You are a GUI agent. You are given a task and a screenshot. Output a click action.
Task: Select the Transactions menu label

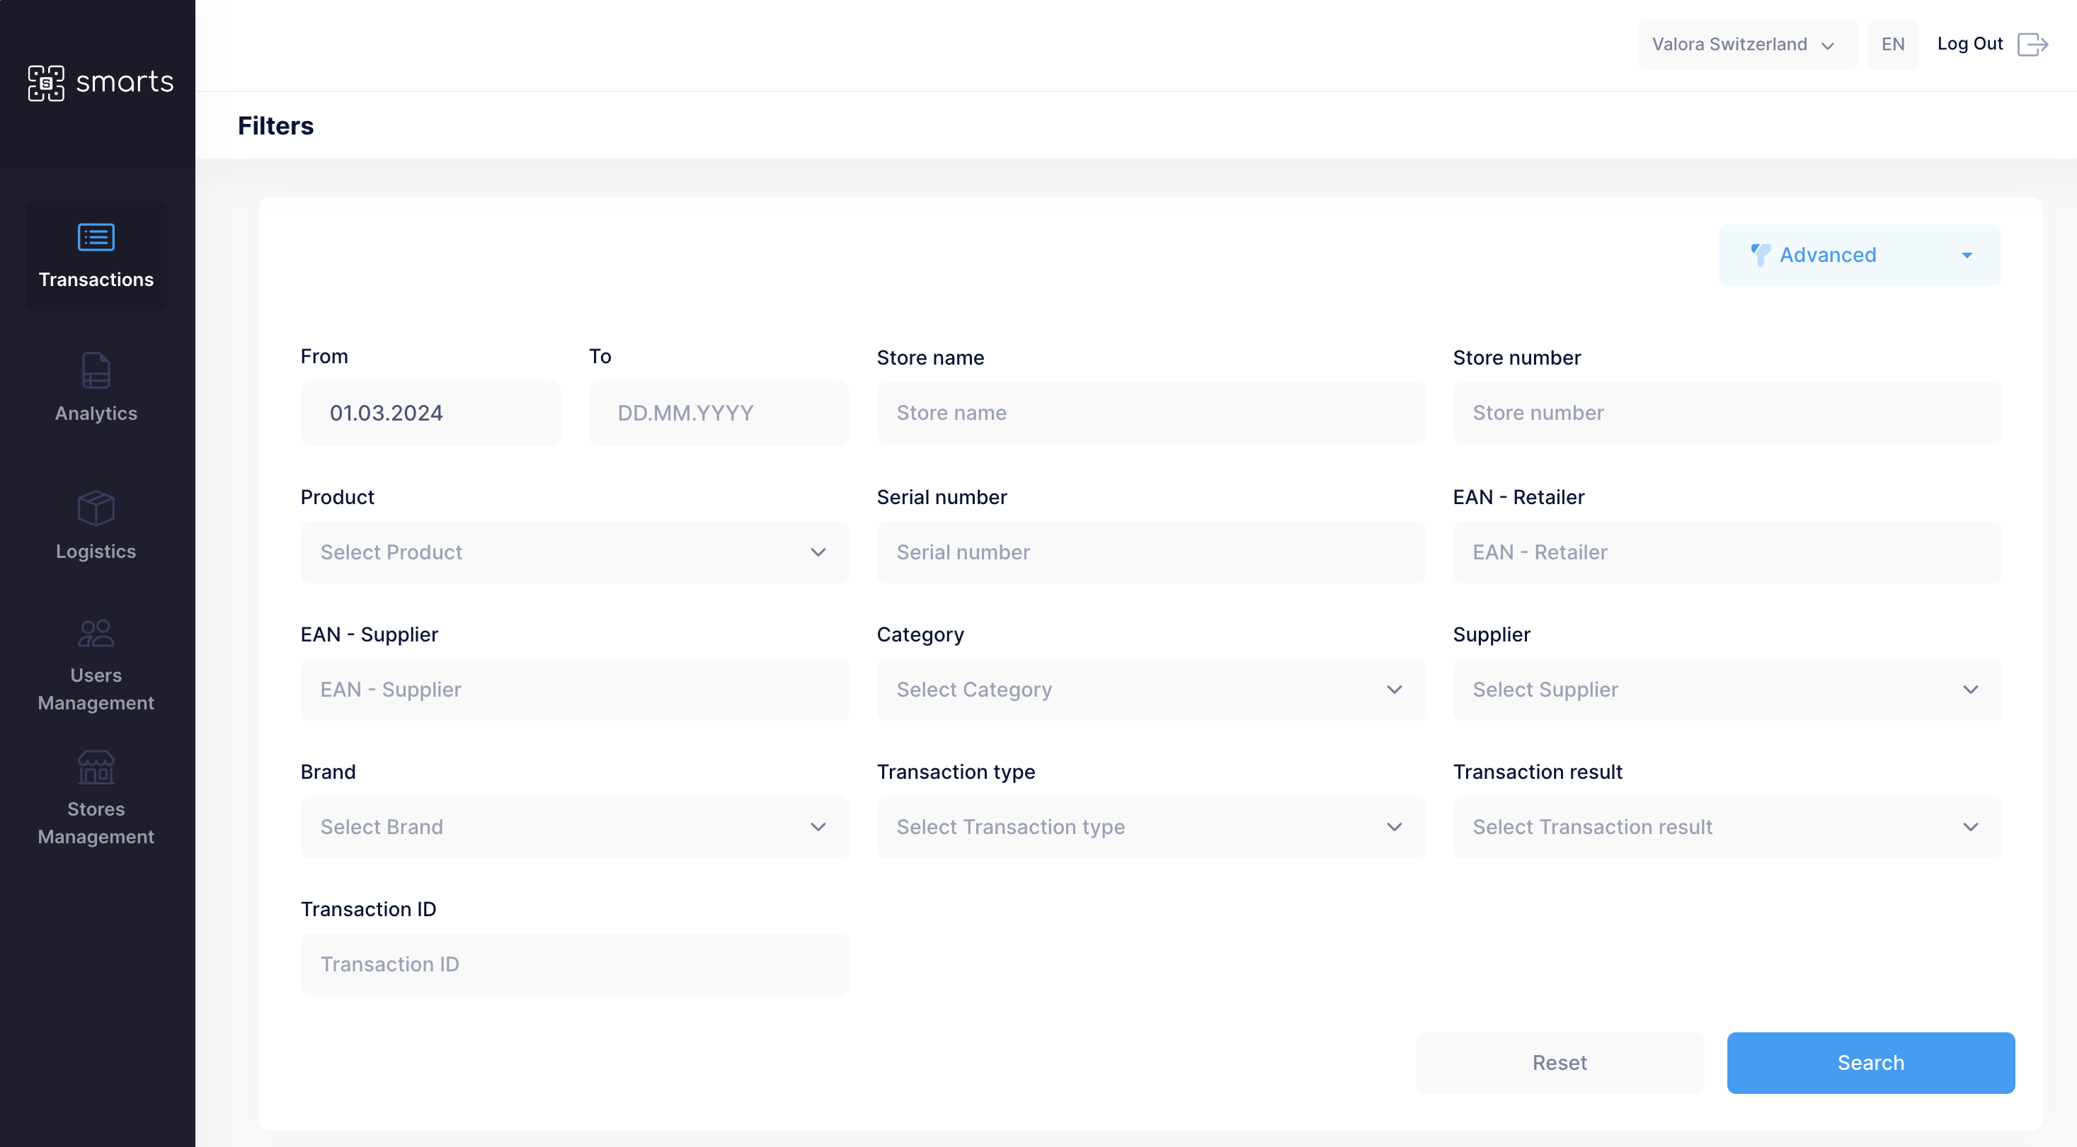96,279
